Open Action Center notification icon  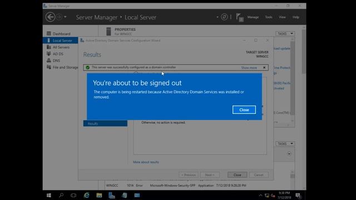[298, 195]
